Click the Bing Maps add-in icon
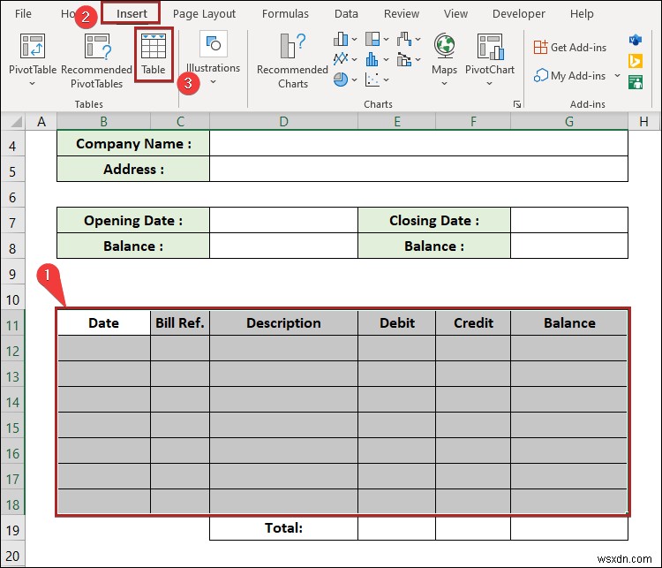662x568 pixels. click(x=636, y=61)
